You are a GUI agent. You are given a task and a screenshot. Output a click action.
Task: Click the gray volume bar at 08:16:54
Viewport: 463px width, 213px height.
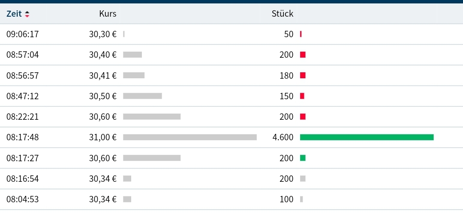coord(303,179)
